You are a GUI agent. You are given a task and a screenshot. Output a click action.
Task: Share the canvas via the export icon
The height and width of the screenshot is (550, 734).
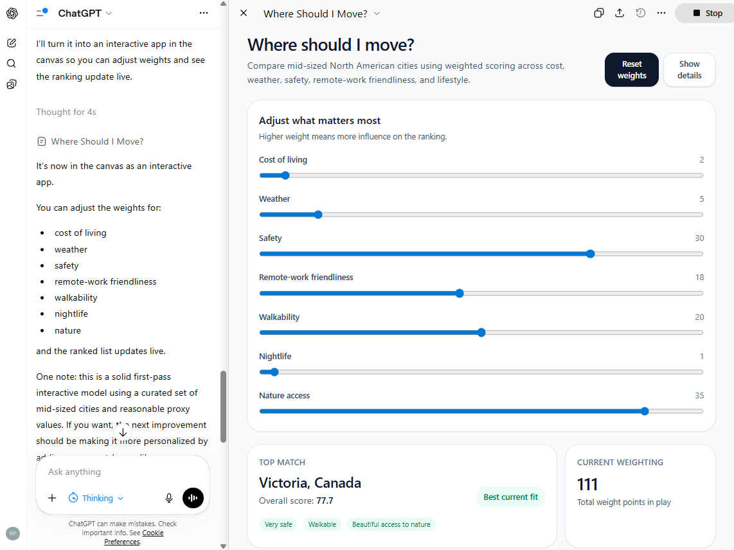tap(620, 13)
